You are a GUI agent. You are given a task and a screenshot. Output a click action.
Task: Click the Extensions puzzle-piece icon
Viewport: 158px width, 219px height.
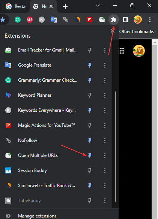click(x=114, y=20)
